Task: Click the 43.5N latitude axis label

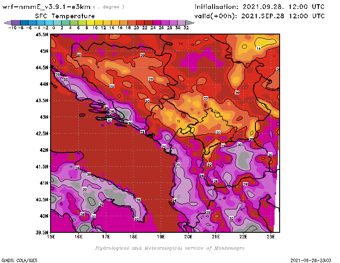Action: [x=42, y=100]
